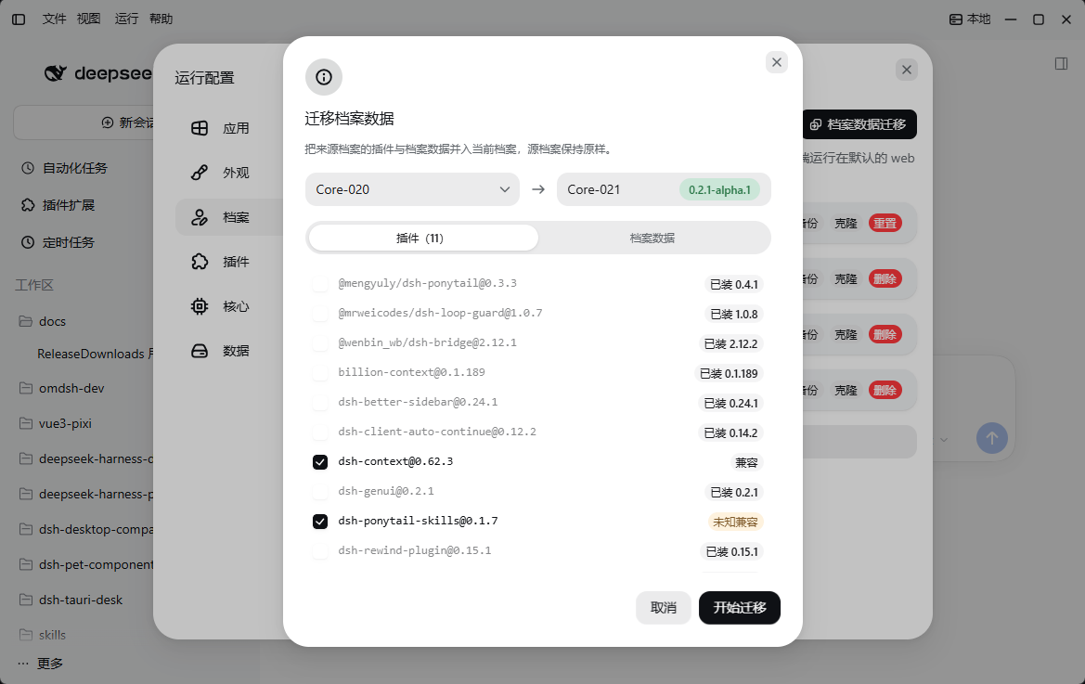Click the arrow between source and target profiles
Screen dimensions: 1085x684
pyautogui.click(x=538, y=189)
